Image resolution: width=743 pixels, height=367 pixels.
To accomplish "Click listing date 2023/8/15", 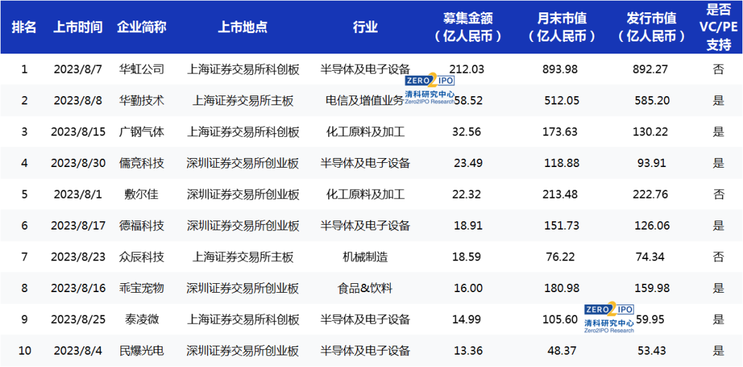I will point(78,132).
